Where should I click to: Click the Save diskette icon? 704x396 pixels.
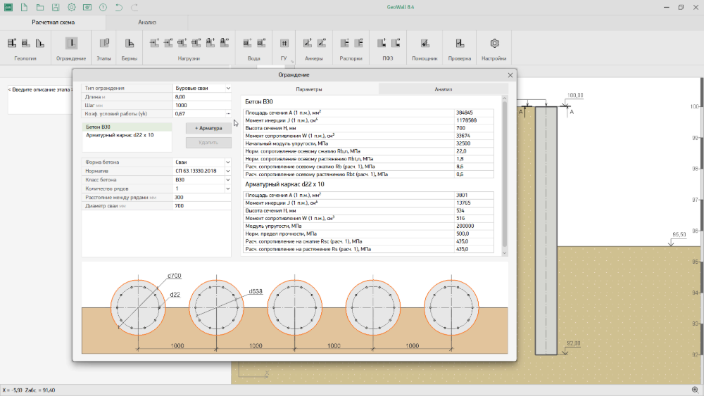(x=56, y=7)
